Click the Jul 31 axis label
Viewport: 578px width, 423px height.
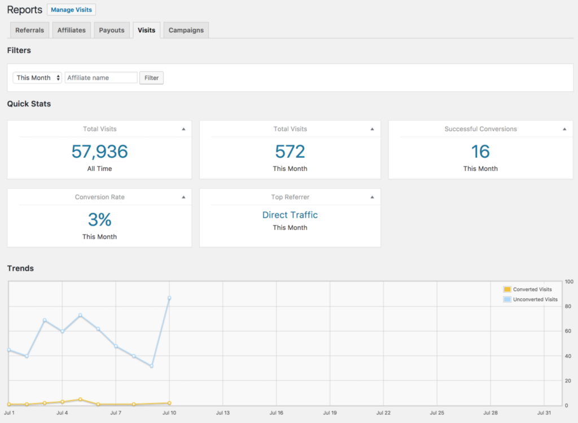pos(544,413)
